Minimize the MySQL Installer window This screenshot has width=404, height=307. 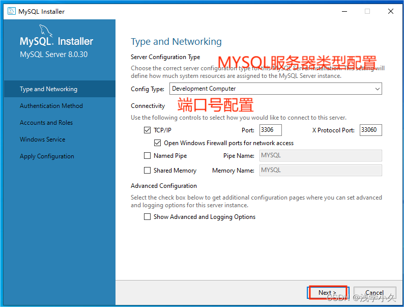[344, 11]
